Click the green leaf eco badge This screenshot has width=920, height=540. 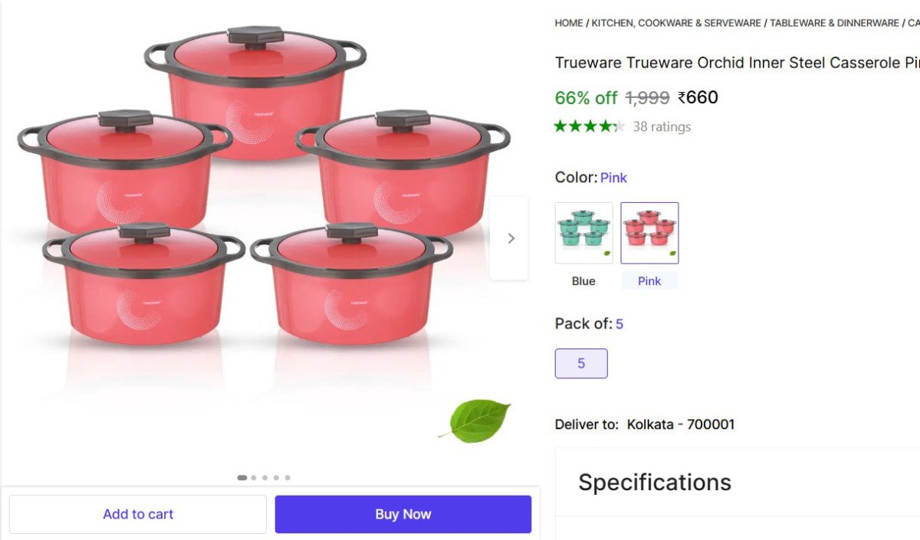[475, 420]
